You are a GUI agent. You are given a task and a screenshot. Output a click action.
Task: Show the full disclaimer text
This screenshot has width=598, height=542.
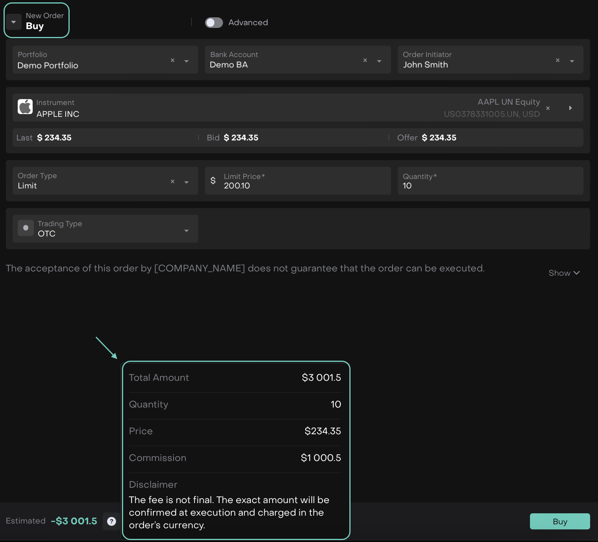564,273
